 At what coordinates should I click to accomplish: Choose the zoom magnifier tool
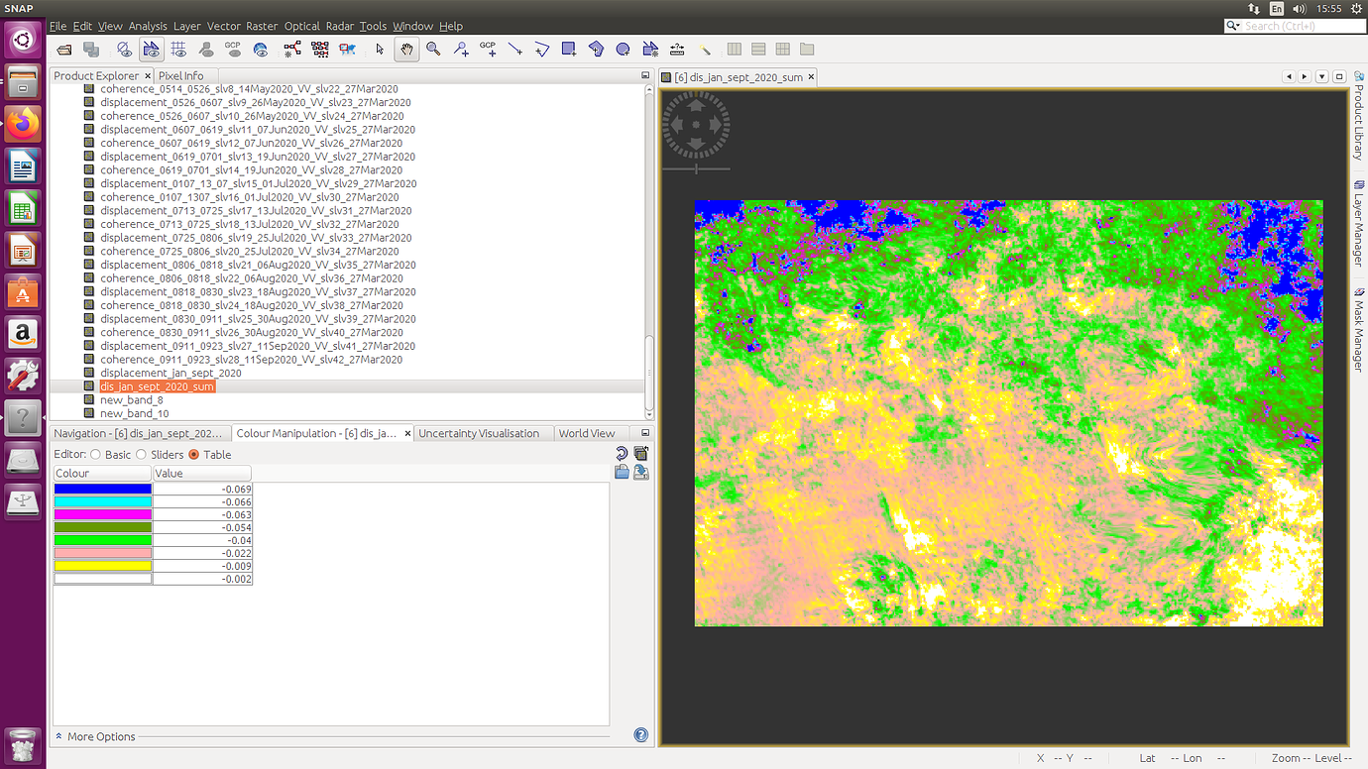tap(433, 49)
